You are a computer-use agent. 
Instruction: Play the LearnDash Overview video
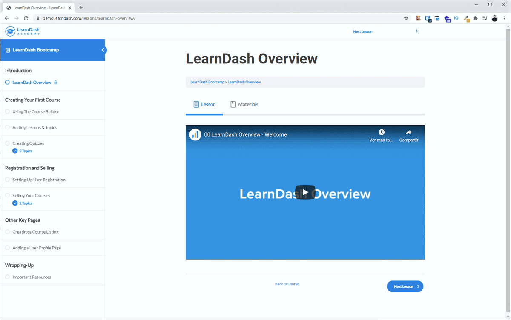click(x=305, y=192)
